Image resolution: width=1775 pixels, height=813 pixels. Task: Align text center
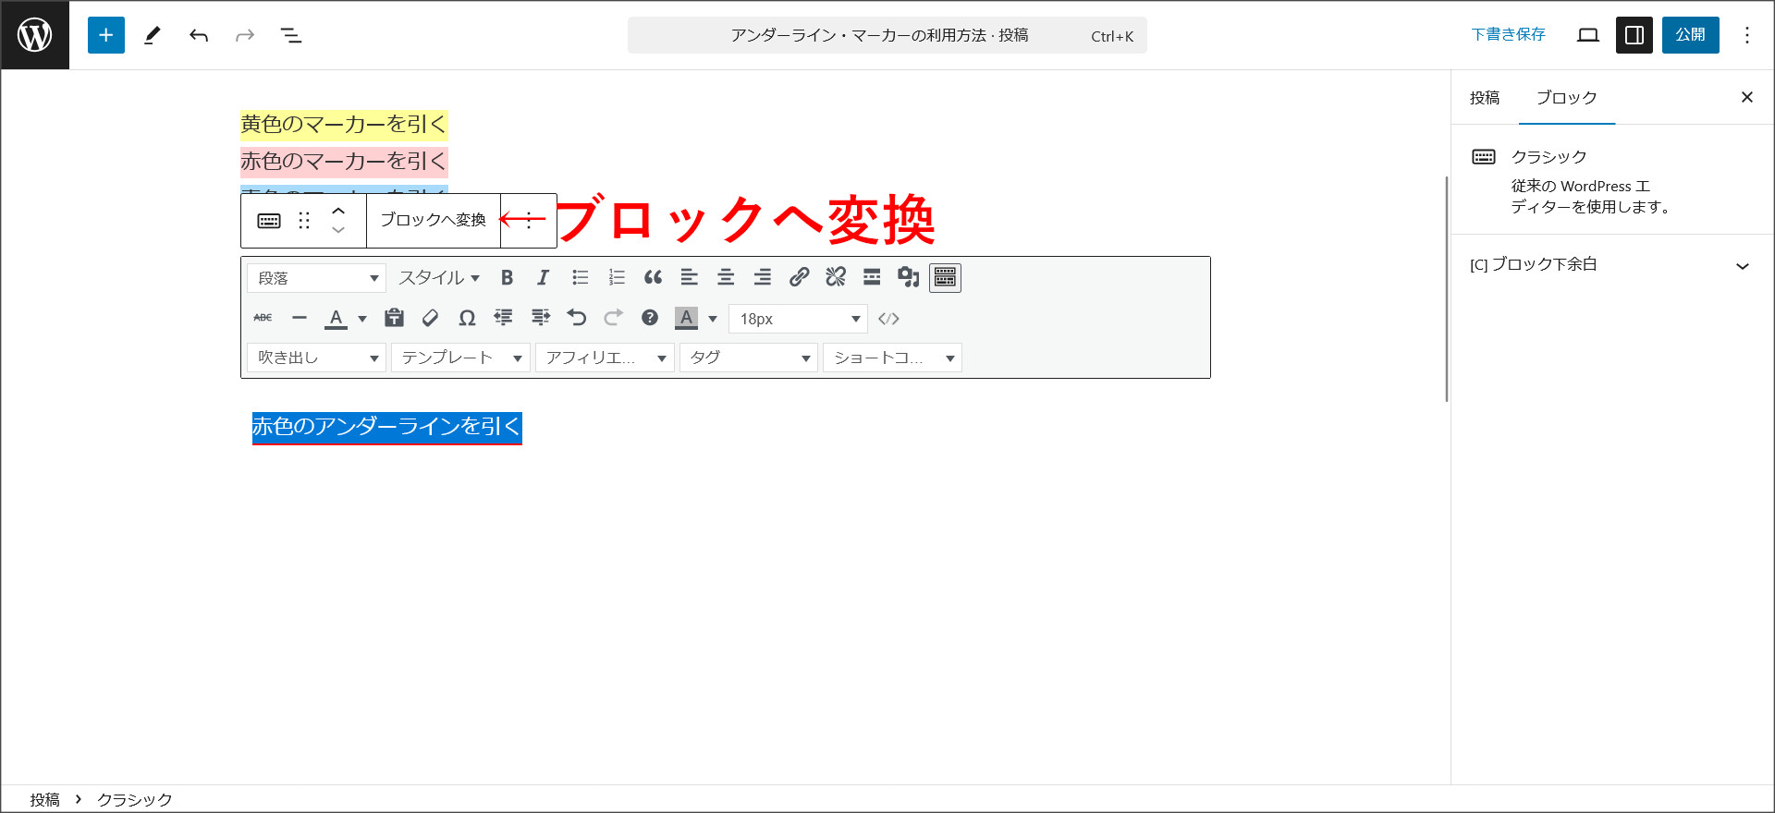click(726, 278)
